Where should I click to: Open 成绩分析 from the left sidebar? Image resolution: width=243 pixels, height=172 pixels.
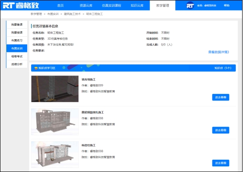click(x=17, y=64)
